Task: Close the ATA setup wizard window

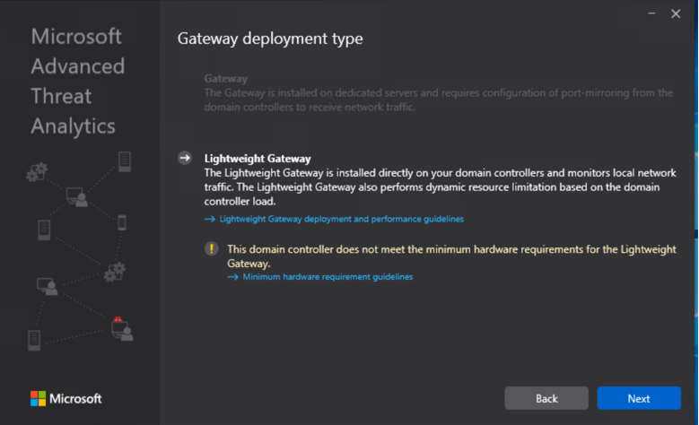Action: pyautogui.click(x=676, y=13)
